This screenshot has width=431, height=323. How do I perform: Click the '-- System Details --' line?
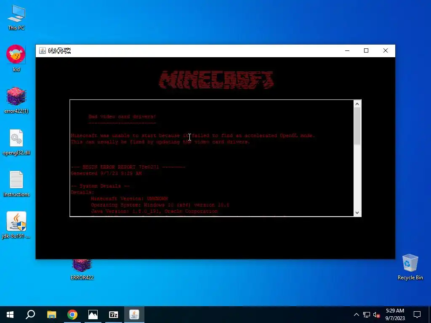pyautogui.click(x=100, y=186)
